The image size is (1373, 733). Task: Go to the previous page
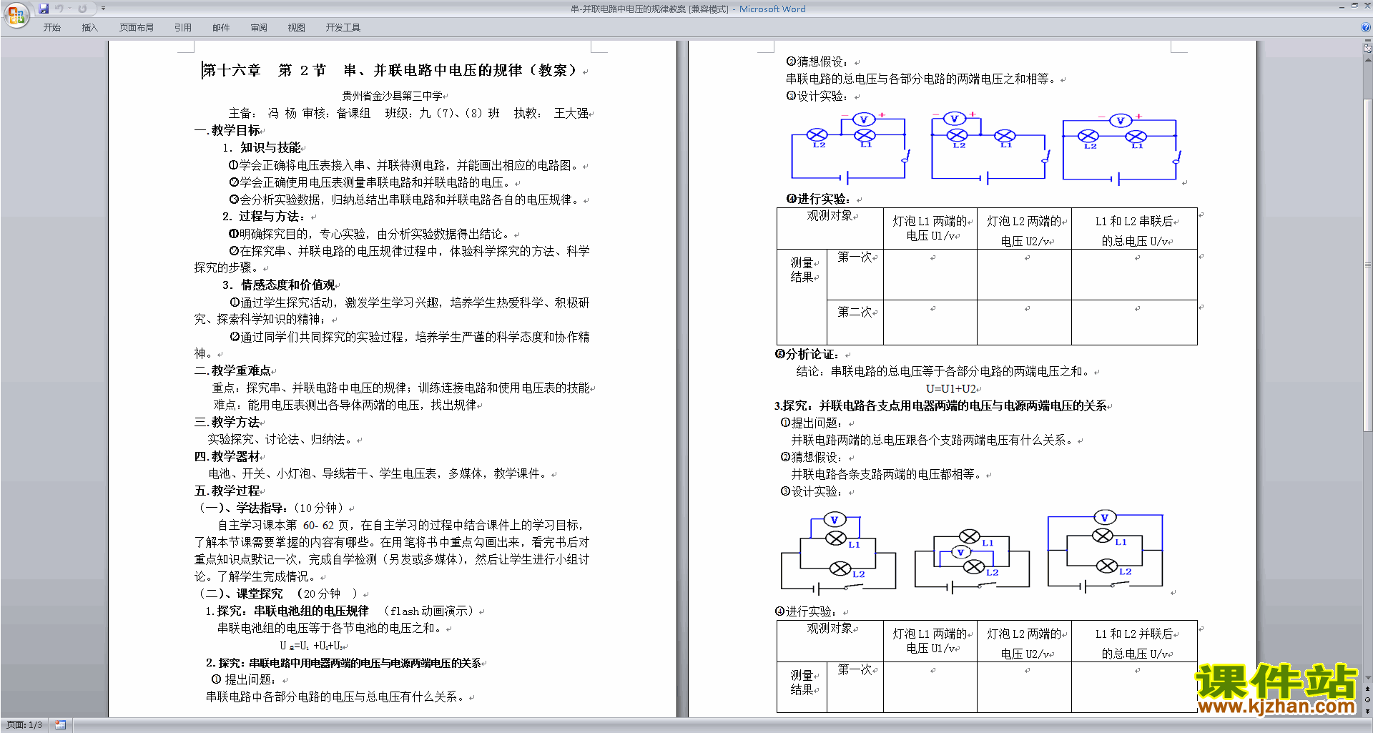tap(1368, 689)
